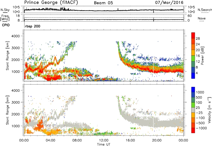Click the 04:00 time tick label
This screenshot has width=212, height=146.
click(51, 140)
